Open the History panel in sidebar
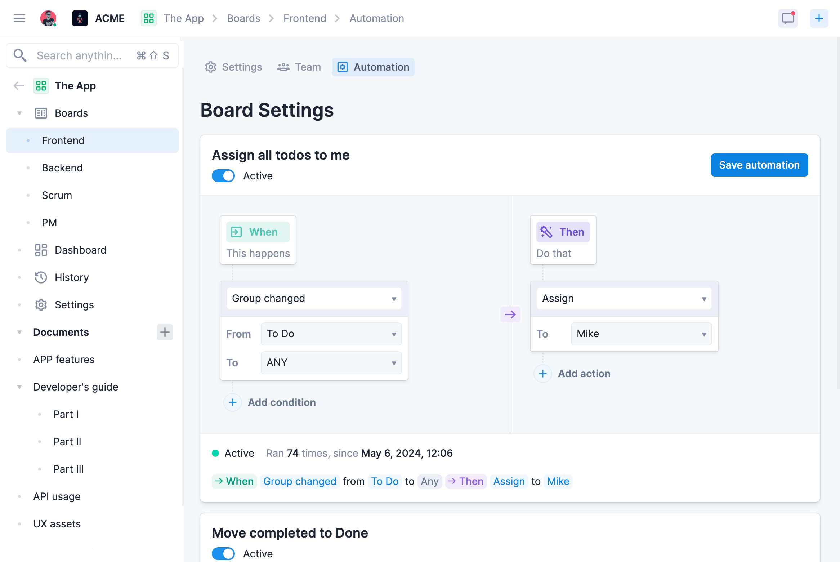This screenshot has width=840, height=562. click(x=71, y=277)
